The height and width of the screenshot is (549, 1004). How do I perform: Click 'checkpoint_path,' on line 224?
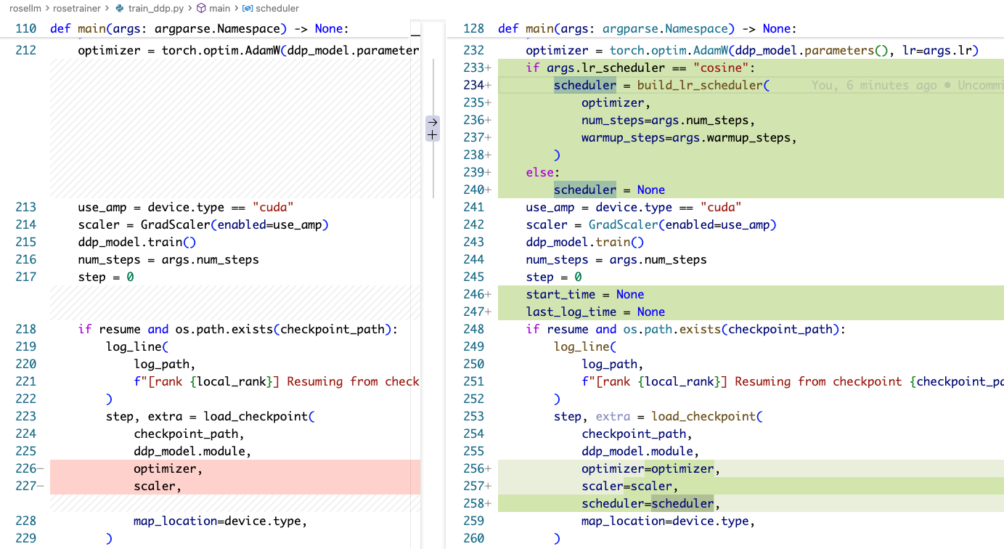pyautogui.click(x=189, y=434)
